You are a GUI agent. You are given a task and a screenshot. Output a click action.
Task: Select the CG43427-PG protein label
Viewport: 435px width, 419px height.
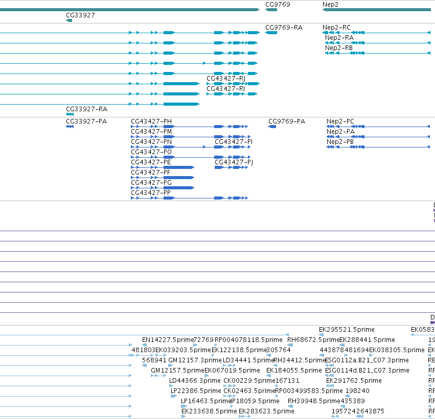click(151, 183)
